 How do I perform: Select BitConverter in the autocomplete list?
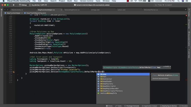pos(123,79)
